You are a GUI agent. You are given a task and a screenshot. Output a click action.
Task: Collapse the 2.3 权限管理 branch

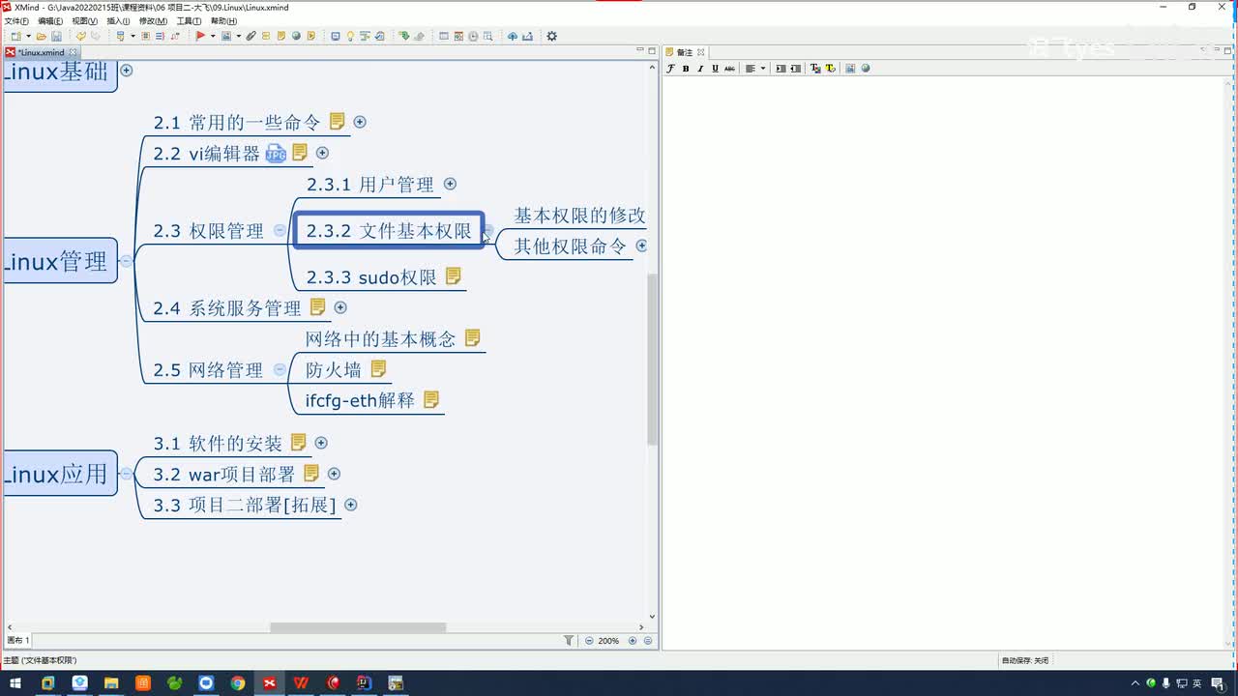[280, 230]
